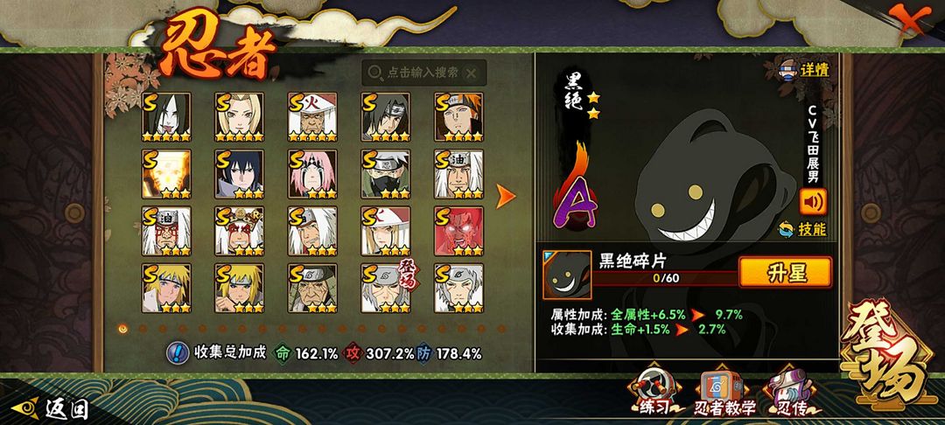Image resolution: width=945 pixels, height=425 pixels.
Task: Click fragment progress bar 0/60
Action: coord(665,279)
